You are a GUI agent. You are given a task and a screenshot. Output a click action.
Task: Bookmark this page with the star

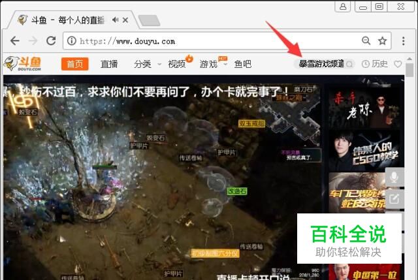coord(383,40)
